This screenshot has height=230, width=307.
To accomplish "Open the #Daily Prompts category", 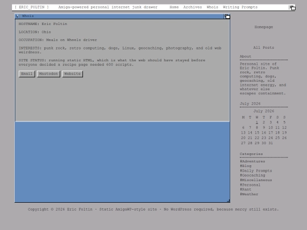I will (256, 171).
